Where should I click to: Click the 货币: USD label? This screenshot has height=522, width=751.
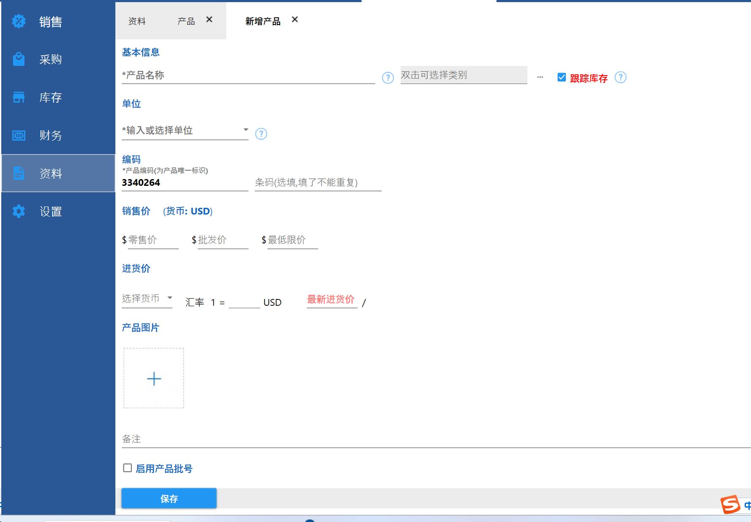188,211
